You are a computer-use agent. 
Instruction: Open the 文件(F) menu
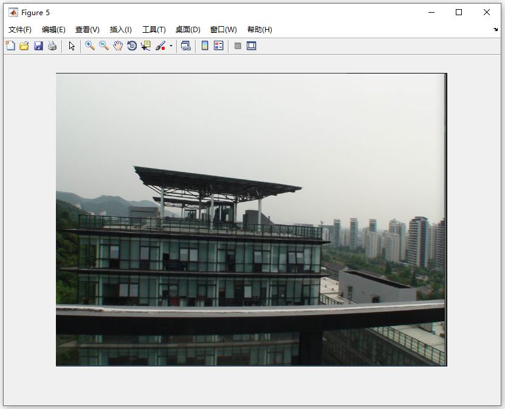pos(20,30)
